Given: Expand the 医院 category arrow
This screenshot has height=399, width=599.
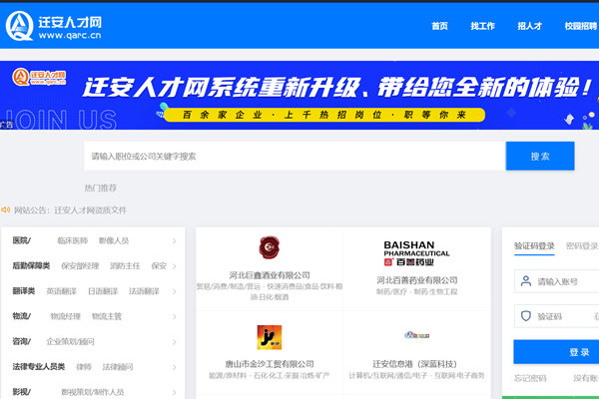Looking at the screenshot, I should (x=174, y=241).
